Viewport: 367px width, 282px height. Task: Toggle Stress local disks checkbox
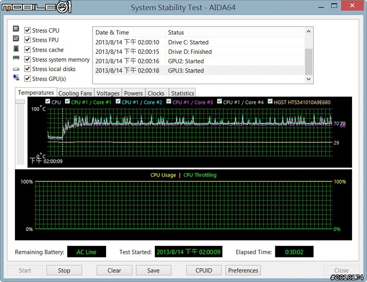click(x=28, y=69)
